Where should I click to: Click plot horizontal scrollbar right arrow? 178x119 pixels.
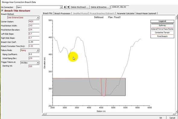[x=174, y=114]
